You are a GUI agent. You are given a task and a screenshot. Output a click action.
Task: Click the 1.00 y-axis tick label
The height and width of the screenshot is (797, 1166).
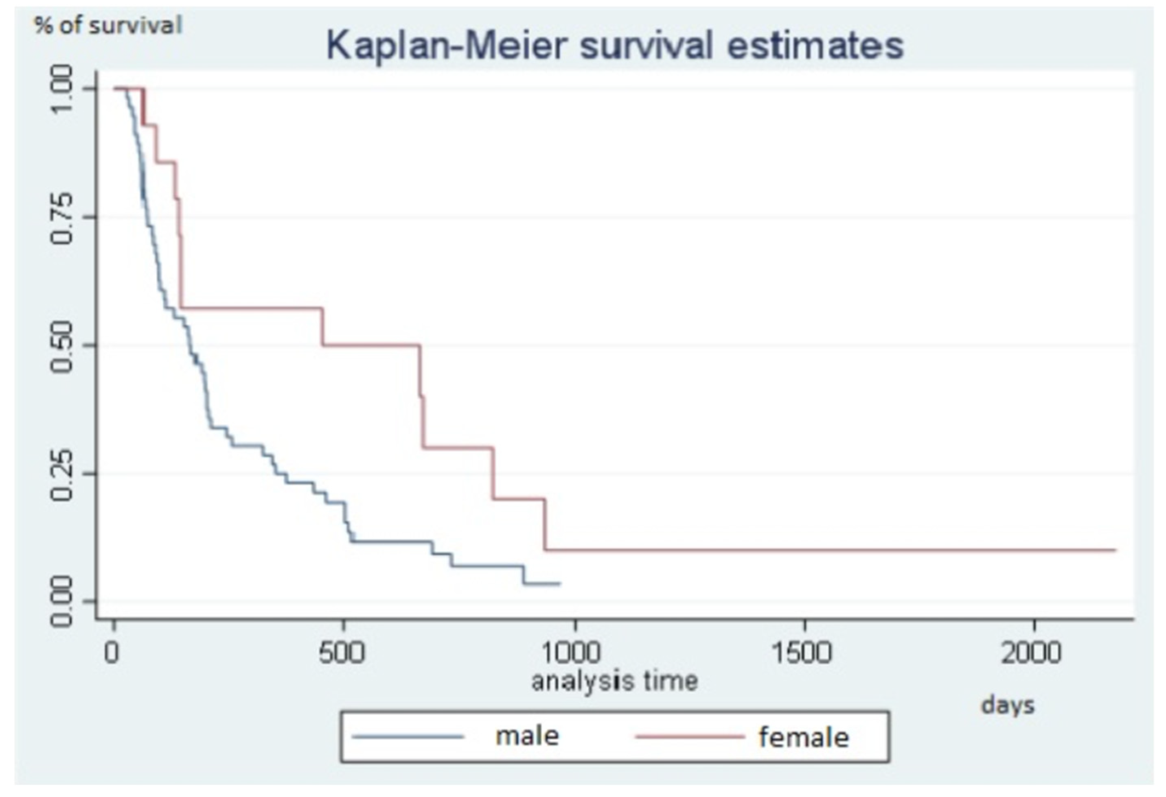coord(62,89)
